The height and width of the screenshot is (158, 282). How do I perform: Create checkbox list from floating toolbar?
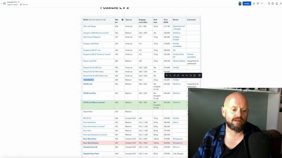[194, 75]
